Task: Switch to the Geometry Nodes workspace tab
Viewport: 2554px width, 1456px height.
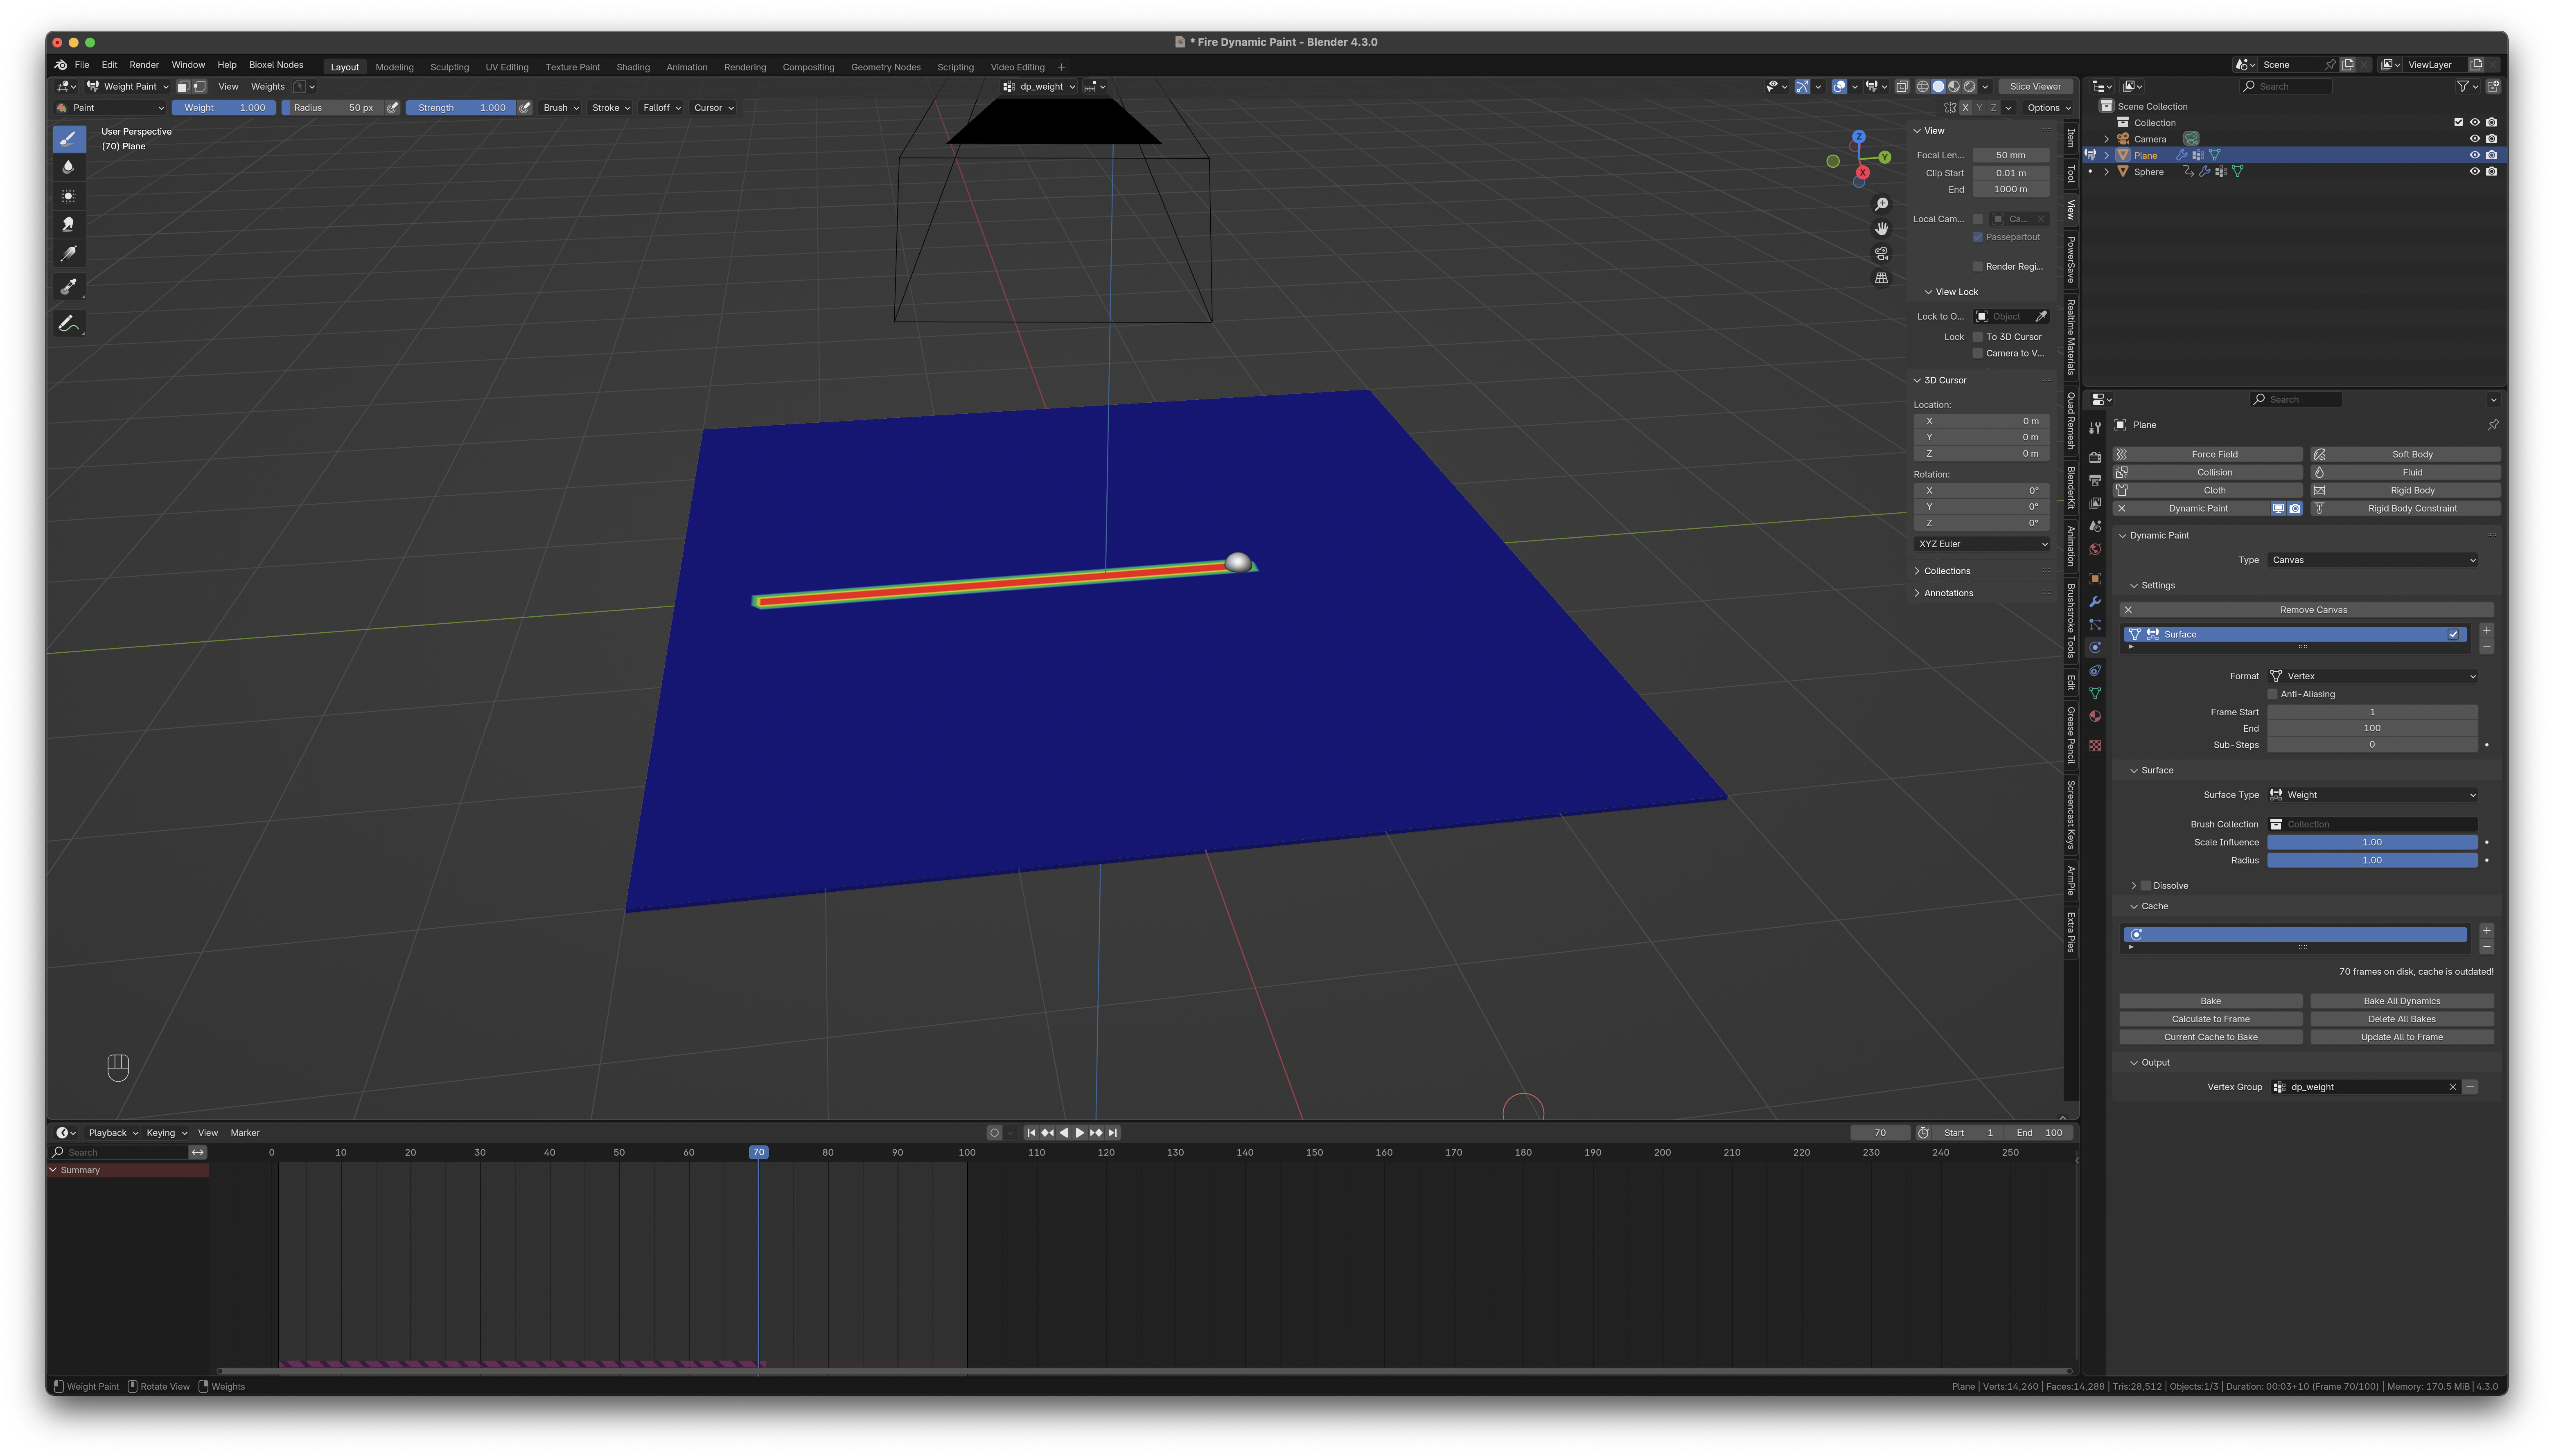Action: (885, 67)
